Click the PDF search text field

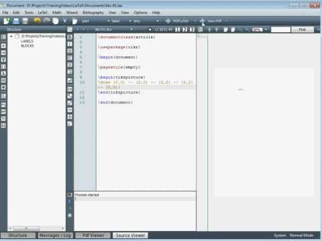280,29
